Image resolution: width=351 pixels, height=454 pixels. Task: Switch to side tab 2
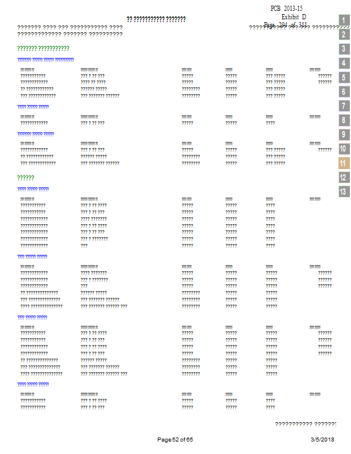(x=344, y=35)
